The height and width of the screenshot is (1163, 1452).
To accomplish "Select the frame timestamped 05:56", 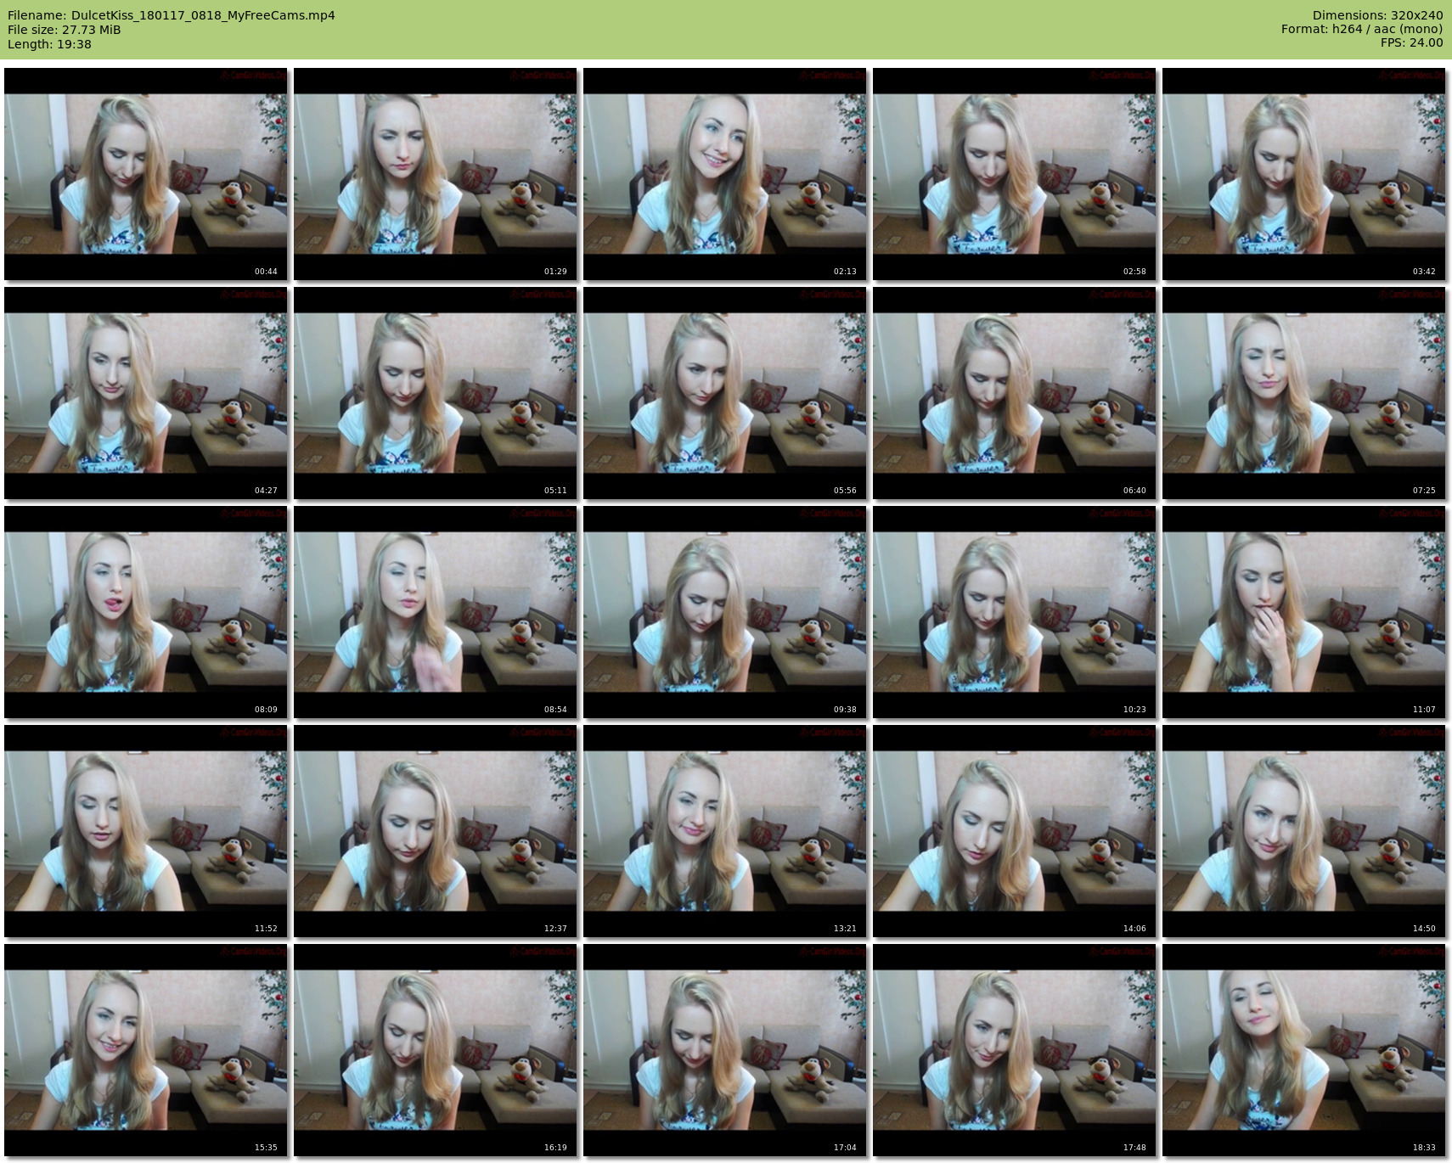I will pyautogui.click(x=725, y=393).
